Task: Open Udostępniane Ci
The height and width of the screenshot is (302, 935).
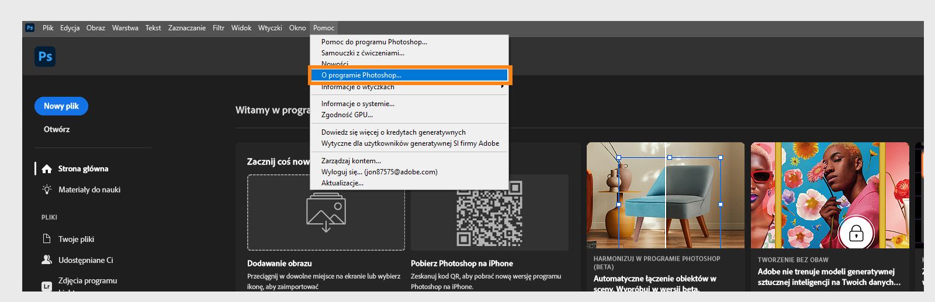Action: pyautogui.click(x=86, y=260)
